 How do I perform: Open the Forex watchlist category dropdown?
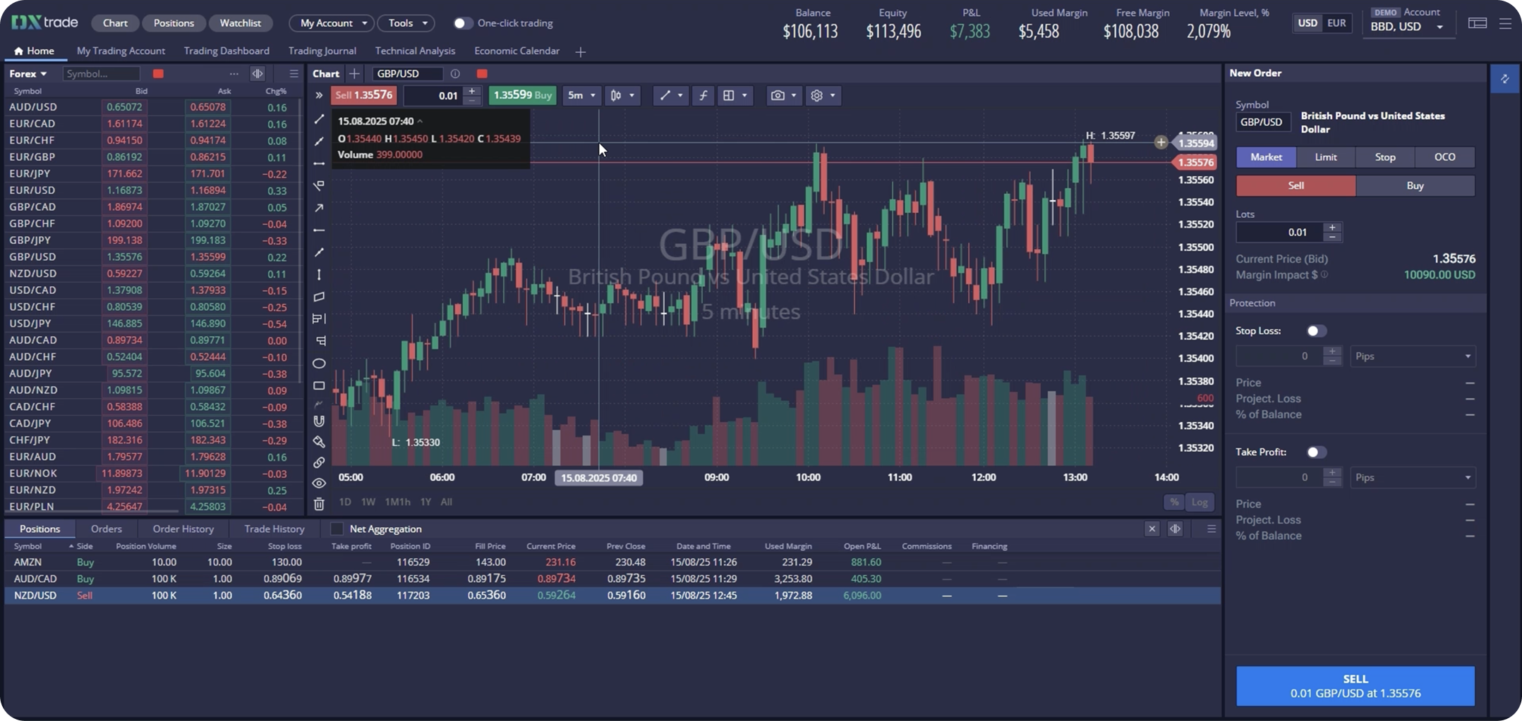click(28, 74)
